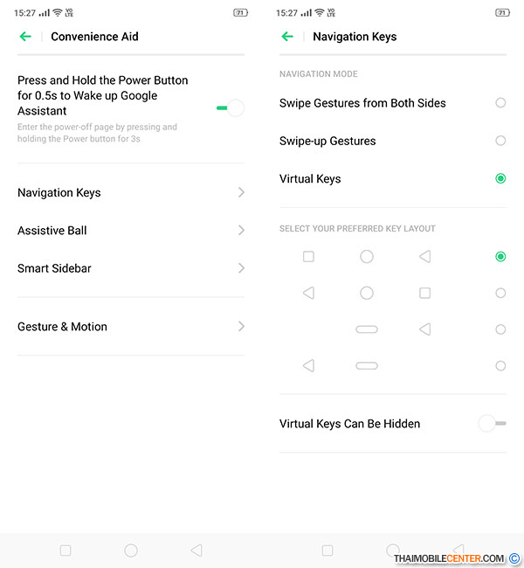The image size is (524, 568).
Task: Tap back arrow on Convenience Aid screen
Action: pyautogui.click(x=25, y=37)
